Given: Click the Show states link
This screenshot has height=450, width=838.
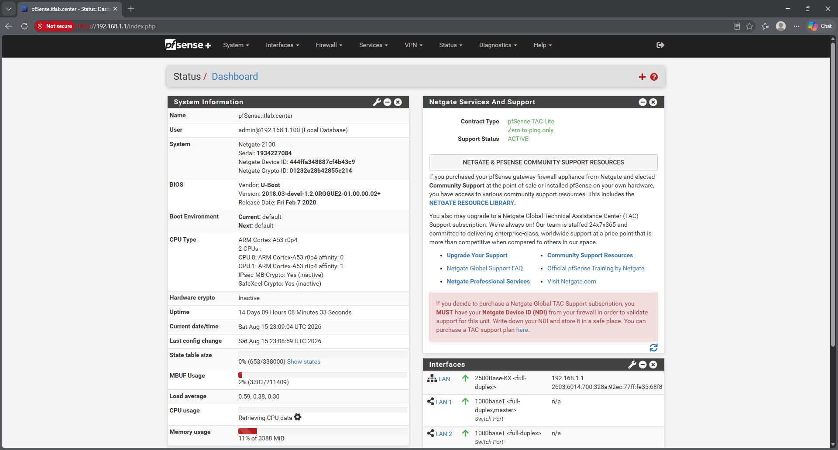Looking at the screenshot, I should 304,361.
